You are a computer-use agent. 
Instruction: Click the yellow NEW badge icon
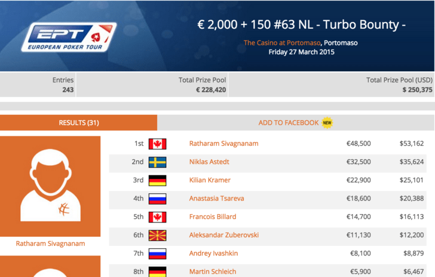pyautogui.click(x=327, y=123)
